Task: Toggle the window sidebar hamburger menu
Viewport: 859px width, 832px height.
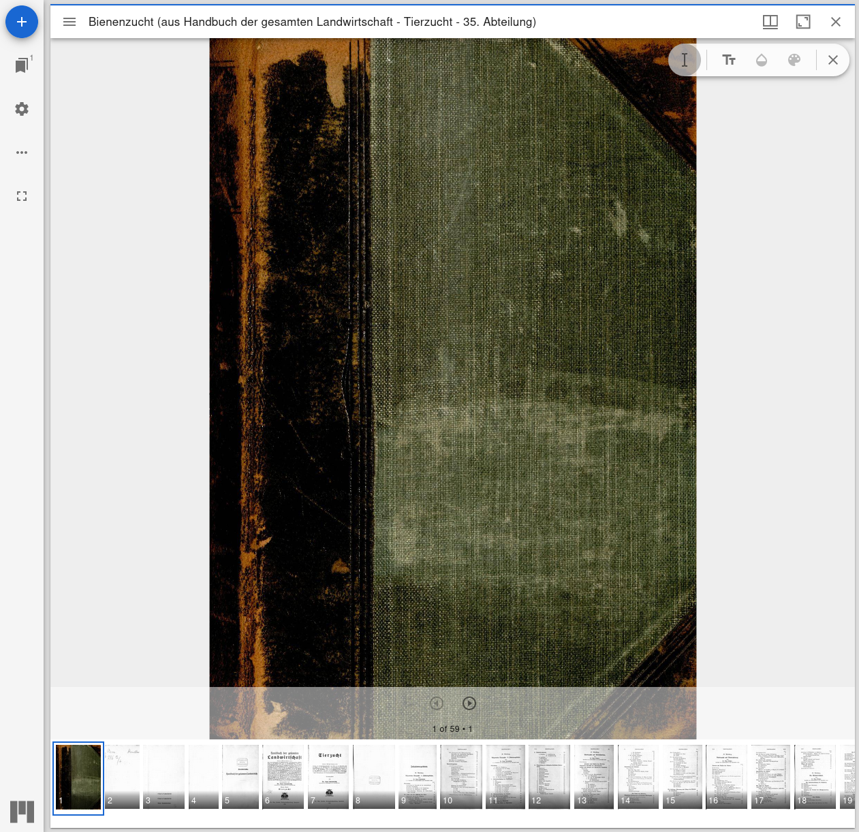Action: click(69, 22)
